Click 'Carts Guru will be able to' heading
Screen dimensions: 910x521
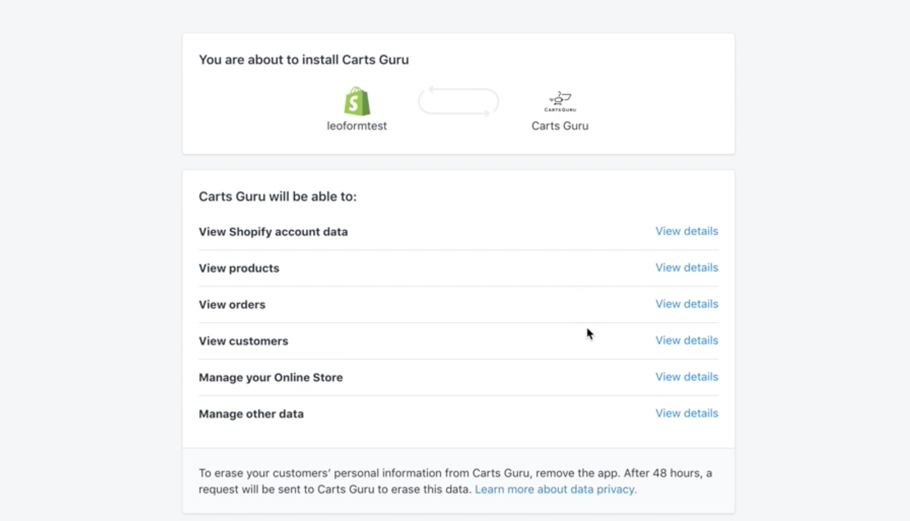click(x=278, y=197)
